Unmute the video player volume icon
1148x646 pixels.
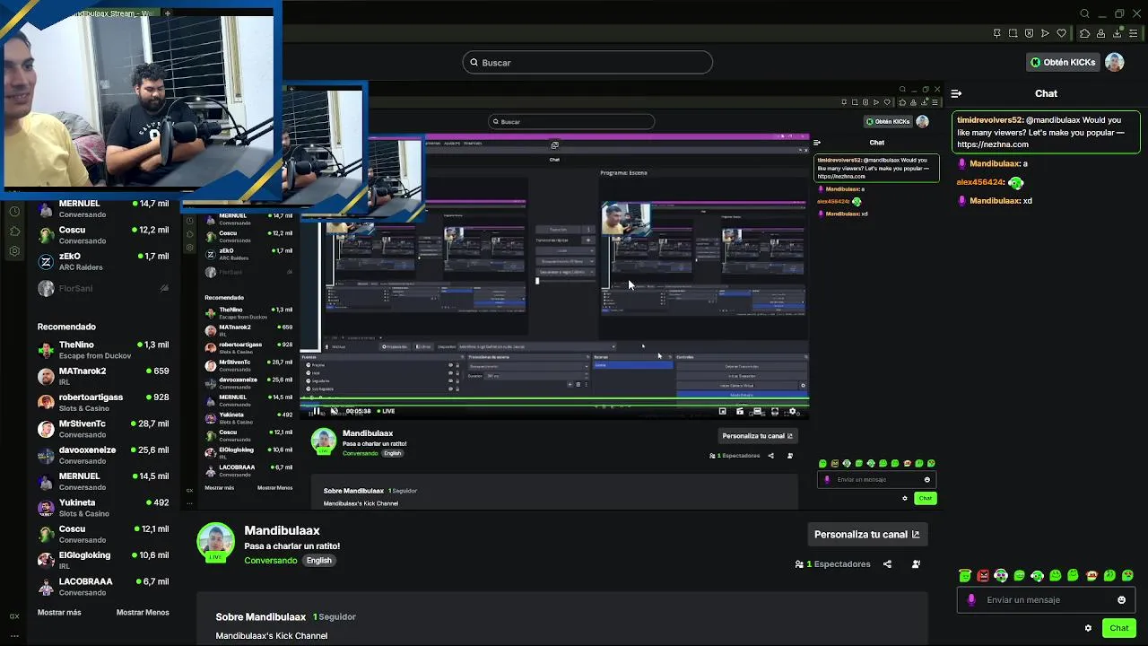(x=334, y=411)
